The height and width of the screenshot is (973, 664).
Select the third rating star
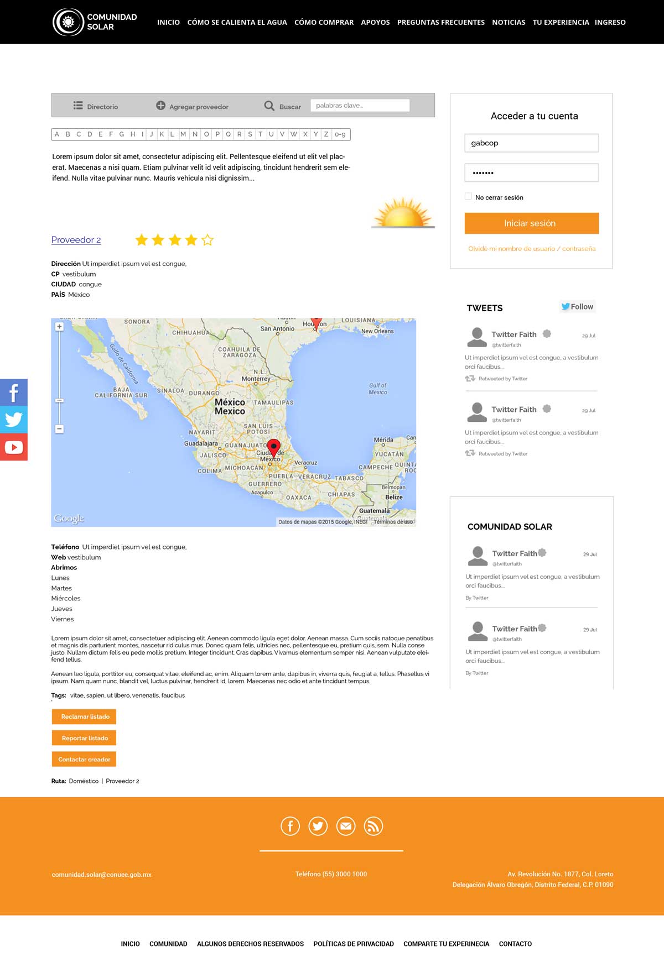pyautogui.click(x=175, y=240)
